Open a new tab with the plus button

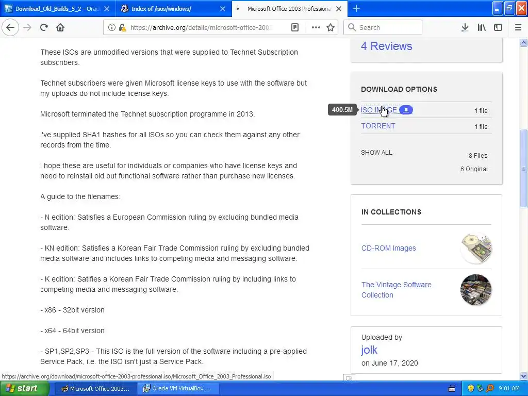coord(356,8)
